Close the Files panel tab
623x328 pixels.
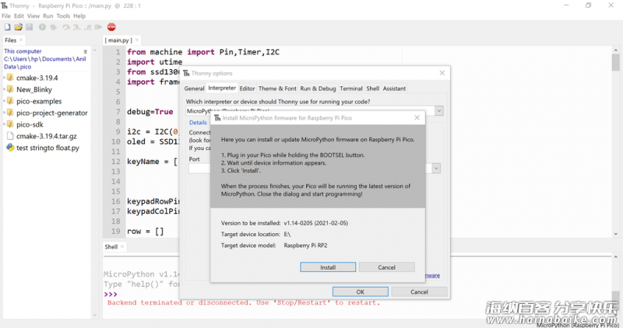[x=21, y=40]
